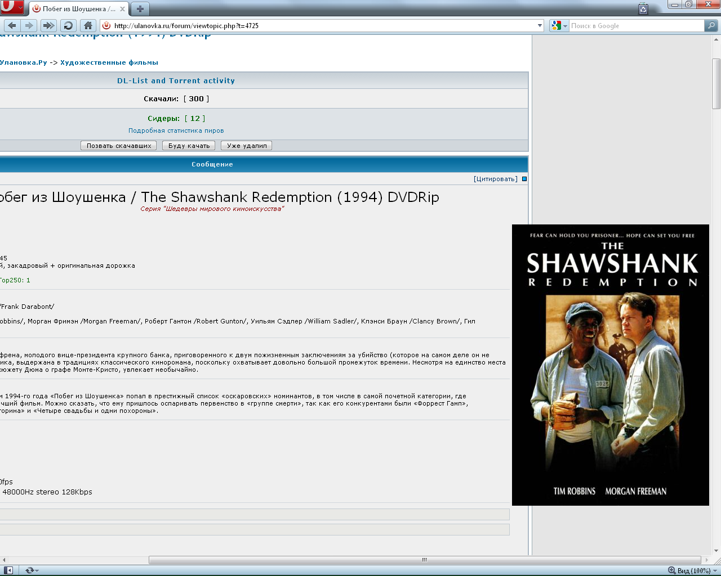
Task: Reload the page
Action: [68, 25]
